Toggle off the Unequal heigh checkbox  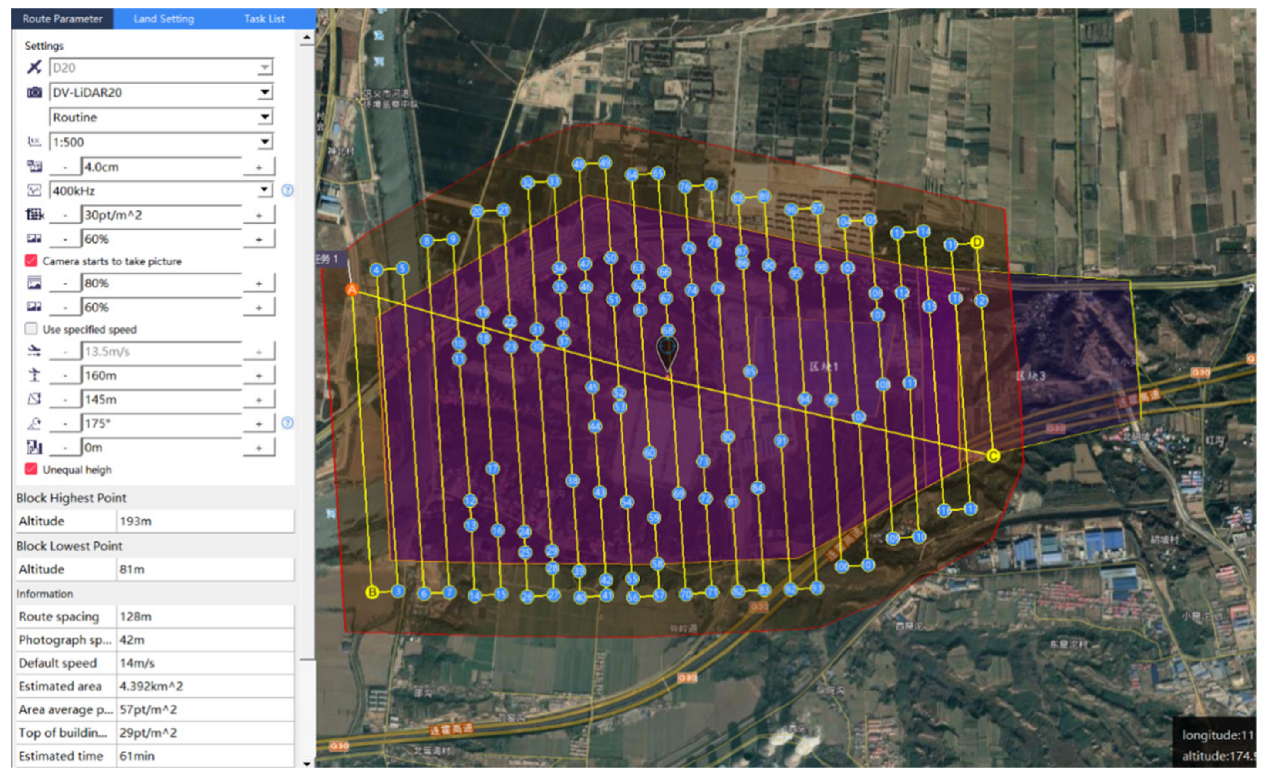coord(31,469)
